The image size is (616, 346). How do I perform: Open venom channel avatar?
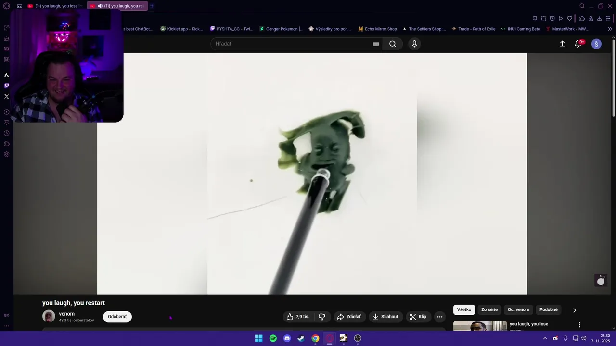(49, 316)
